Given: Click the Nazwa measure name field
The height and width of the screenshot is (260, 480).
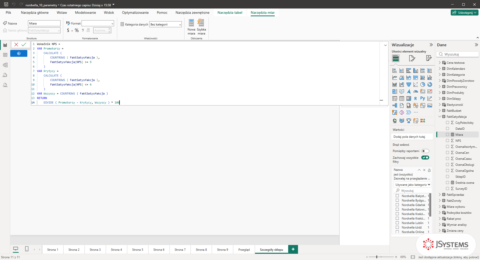Looking at the screenshot, I should click(x=44, y=23).
